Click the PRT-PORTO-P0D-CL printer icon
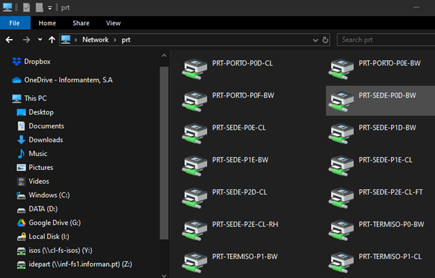Screen dimensions: 435x278 coord(194,69)
